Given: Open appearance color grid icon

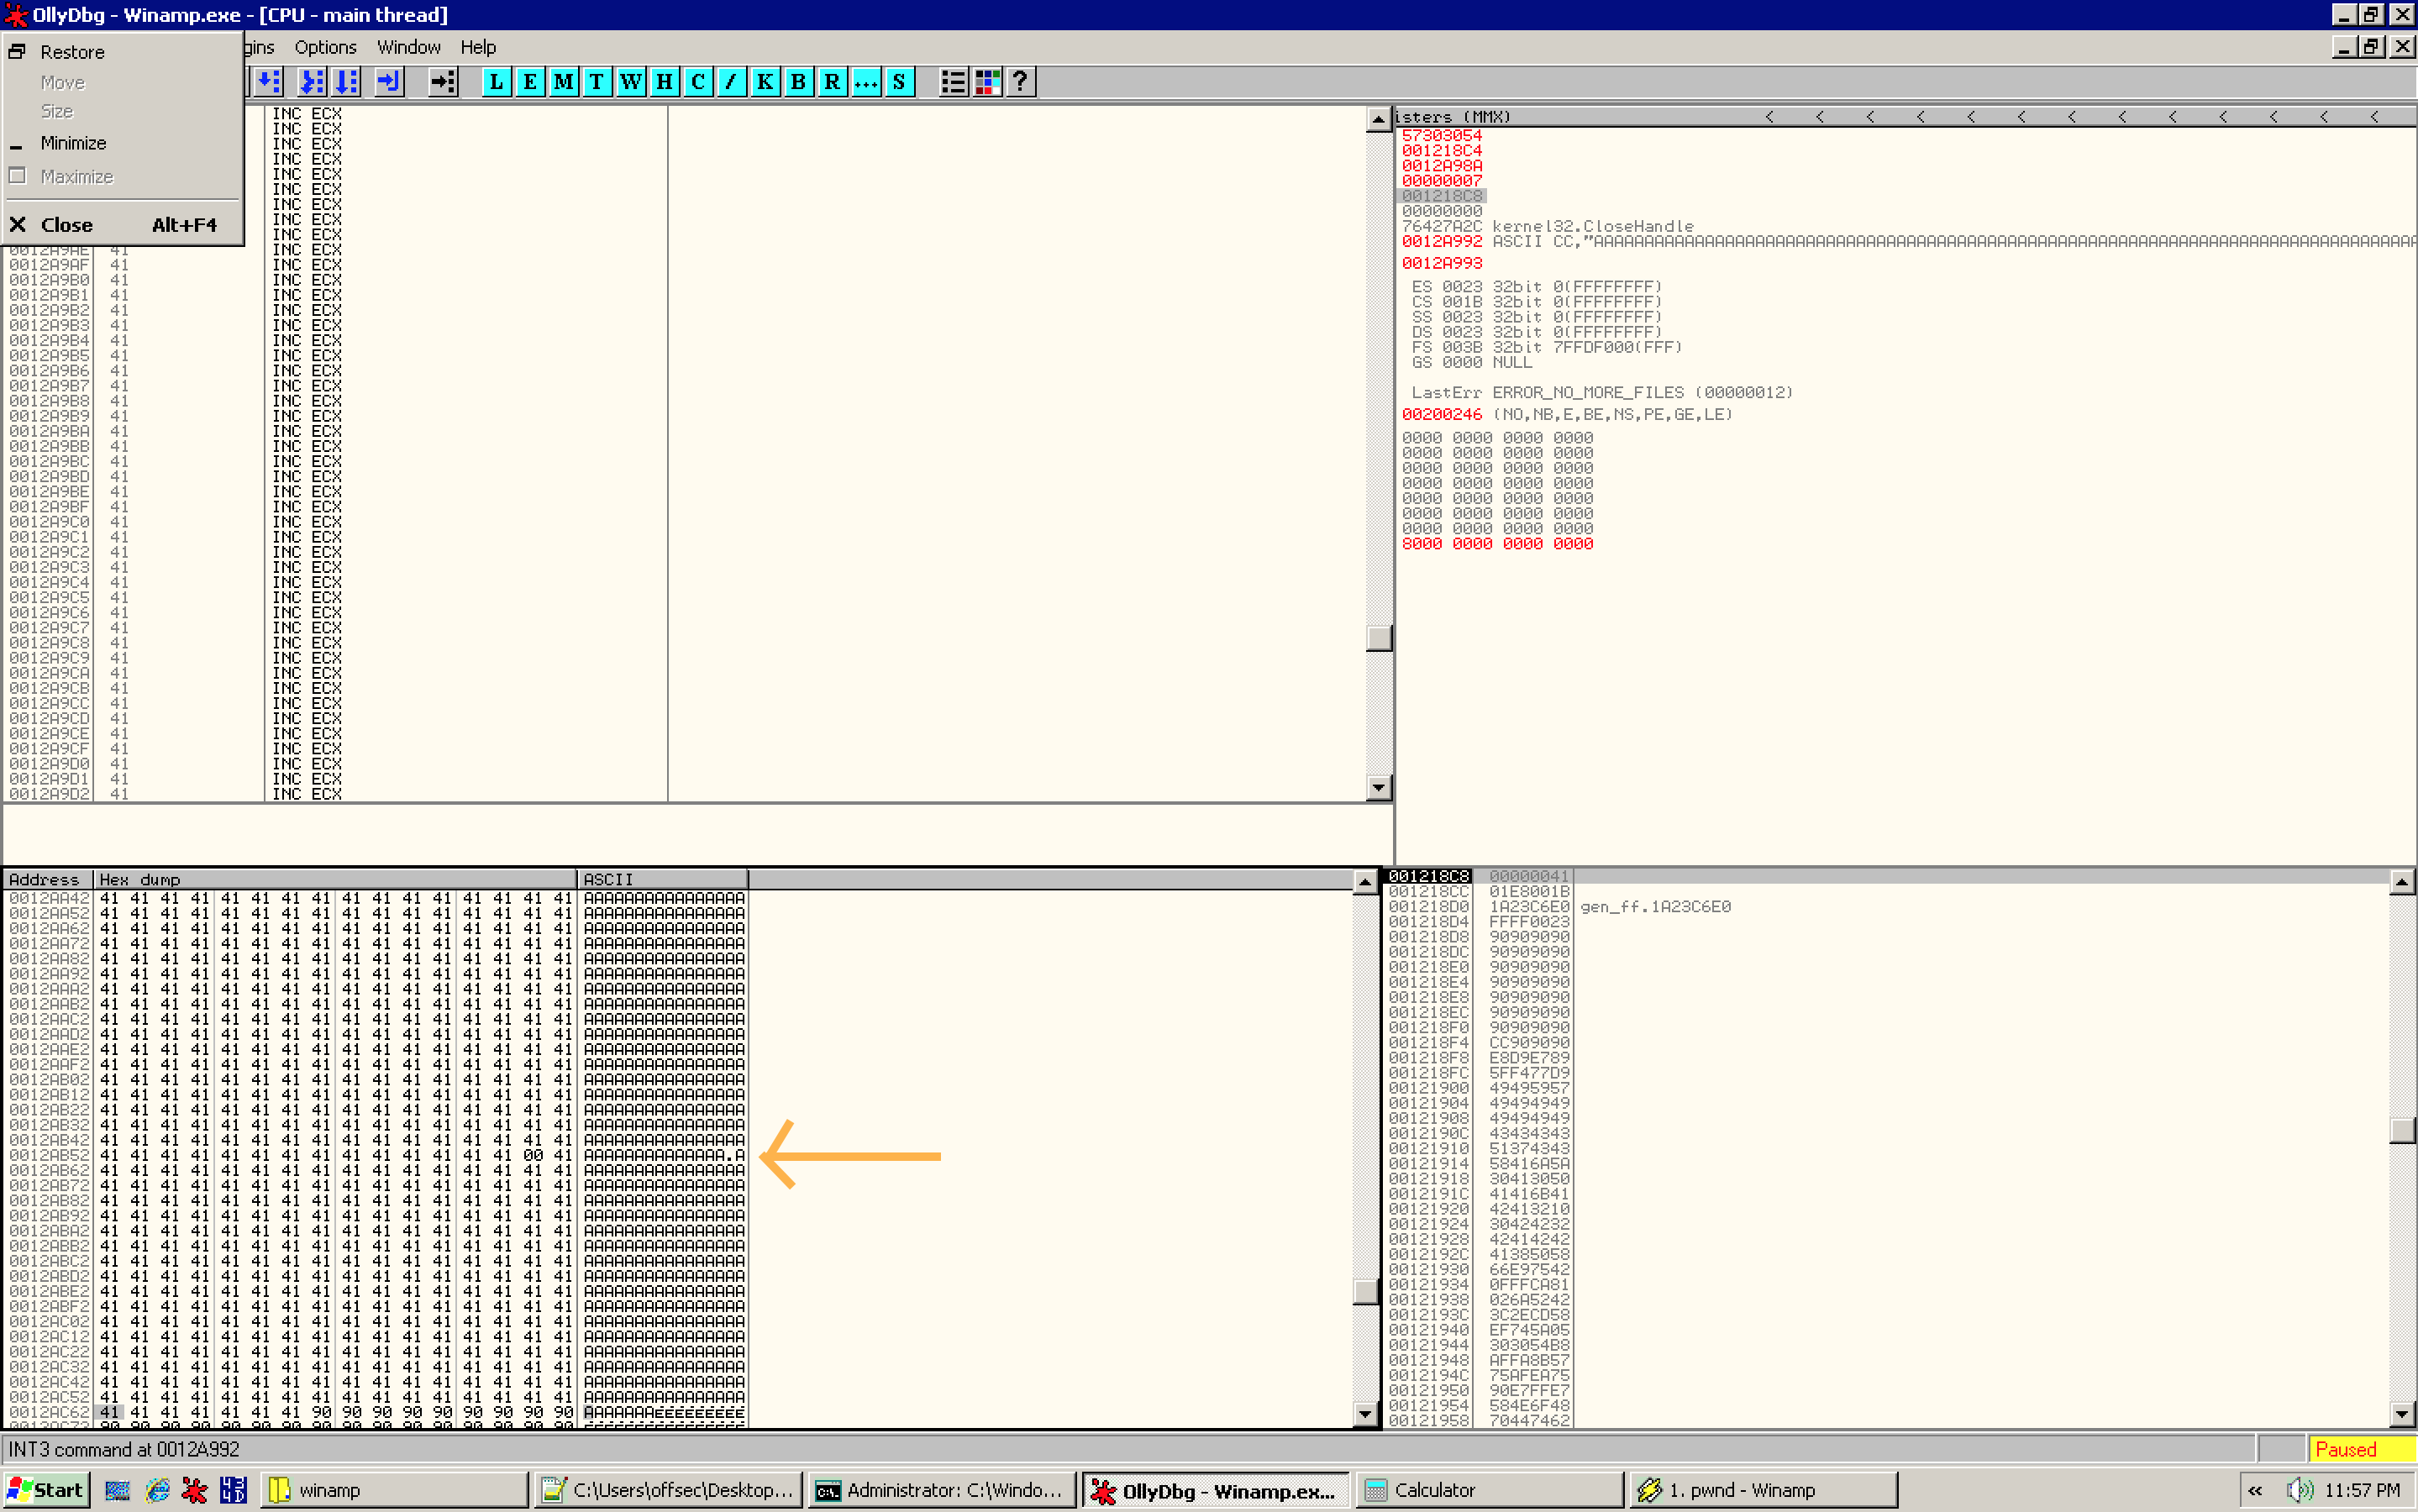Looking at the screenshot, I should (x=987, y=82).
